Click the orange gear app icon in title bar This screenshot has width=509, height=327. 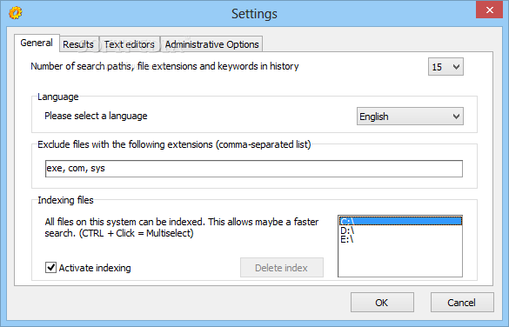(16, 13)
